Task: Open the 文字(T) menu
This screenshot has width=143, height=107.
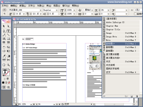Action: [31, 6]
